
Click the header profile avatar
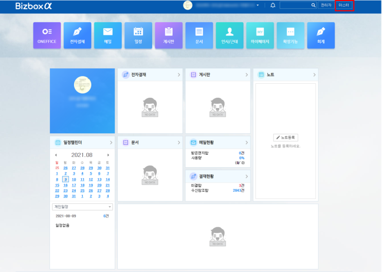[x=188, y=5]
